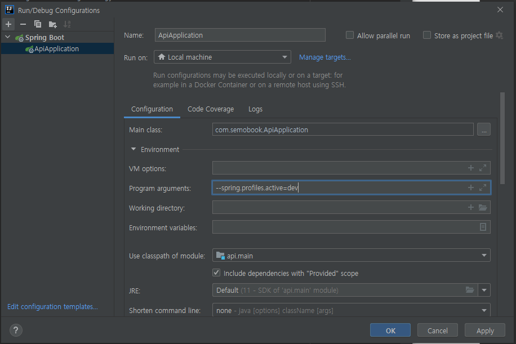The height and width of the screenshot is (344, 516).
Task: Collapse the Spring Boot tree node
Action: [x=8, y=37]
